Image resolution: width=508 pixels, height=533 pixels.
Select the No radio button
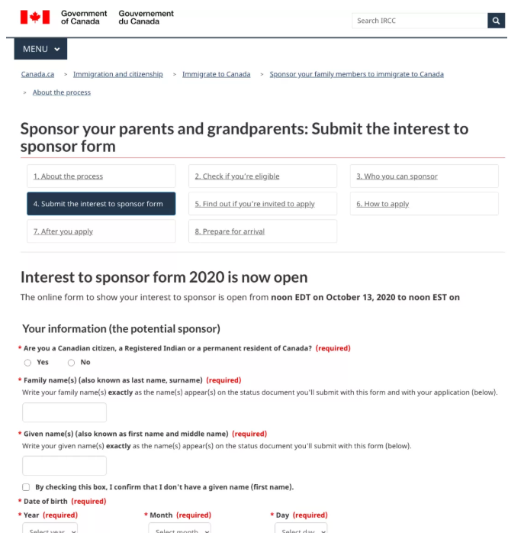(x=72, y=363)
